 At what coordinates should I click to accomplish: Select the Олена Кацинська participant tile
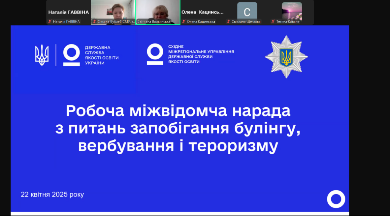[x=202, y=12]
